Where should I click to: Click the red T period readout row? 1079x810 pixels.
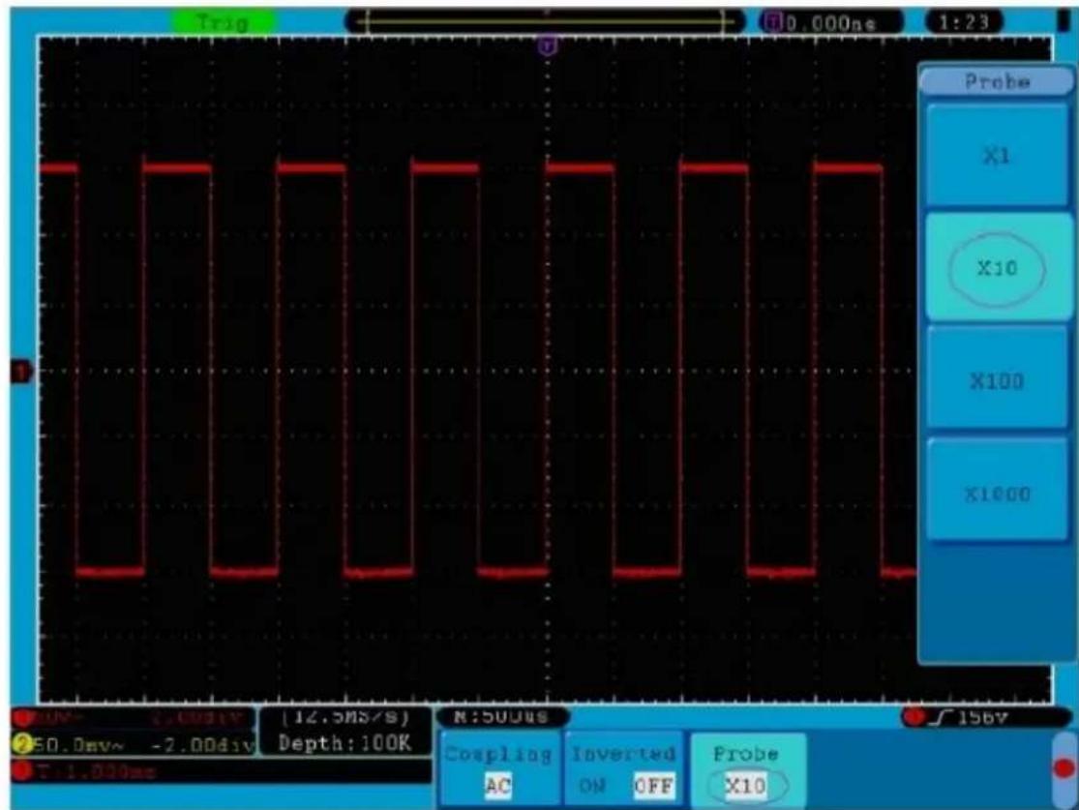click(221, 771)
